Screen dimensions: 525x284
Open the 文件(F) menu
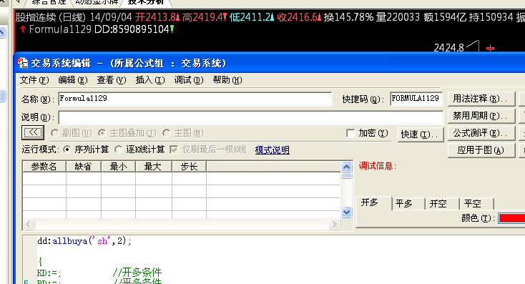click(34, 80)
